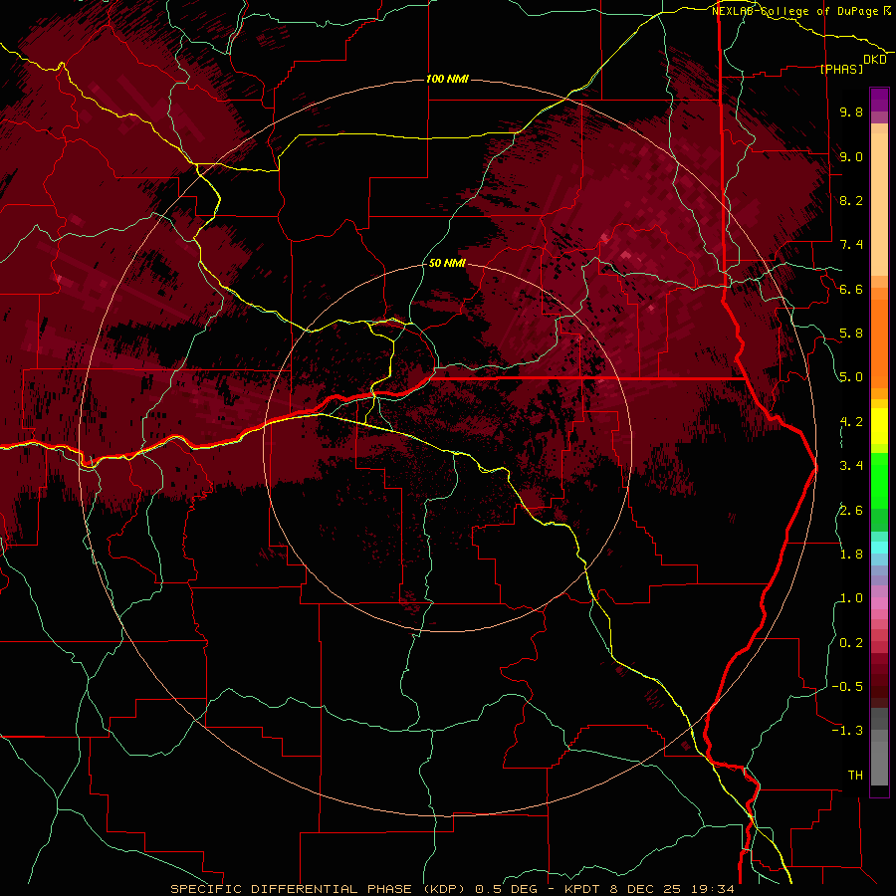This screenshot has width=896, height=896.
Task: Click the 5.0 scale value
Action: pyautogui.click(x=851, y=377)
